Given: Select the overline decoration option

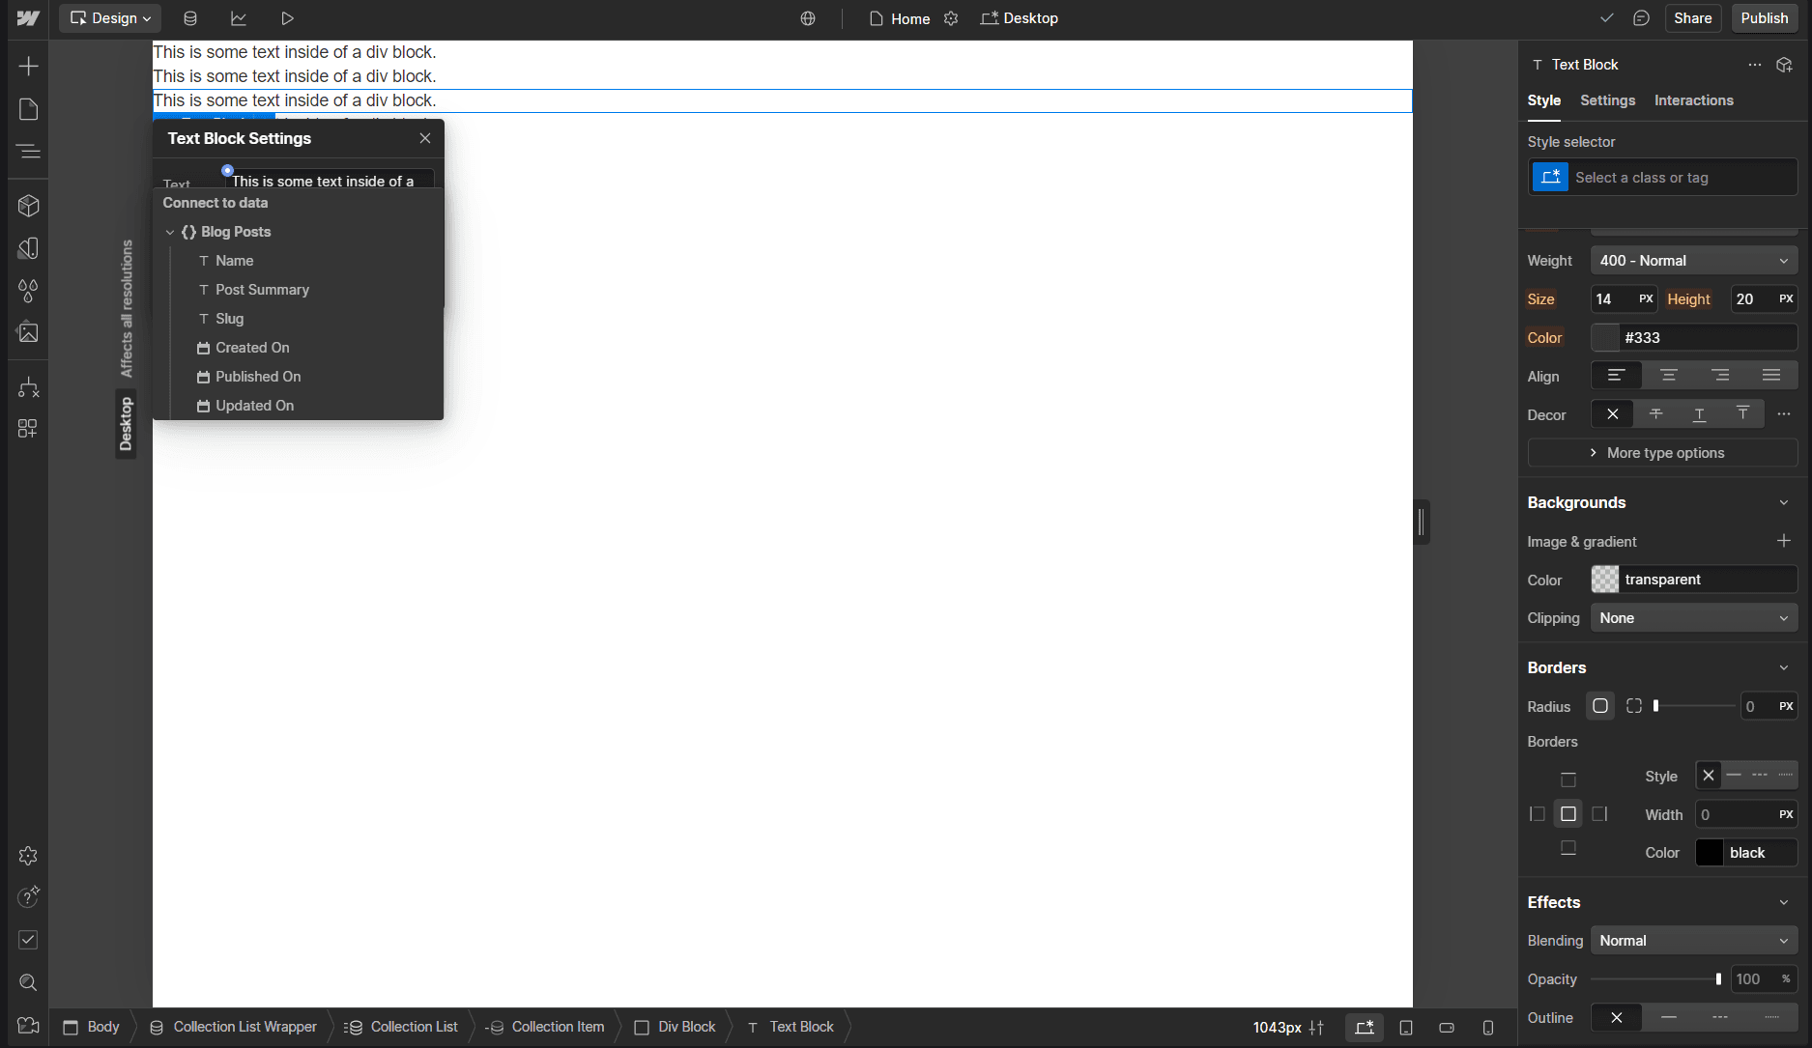Looking at the screenshot, I should click(1742, 414).
